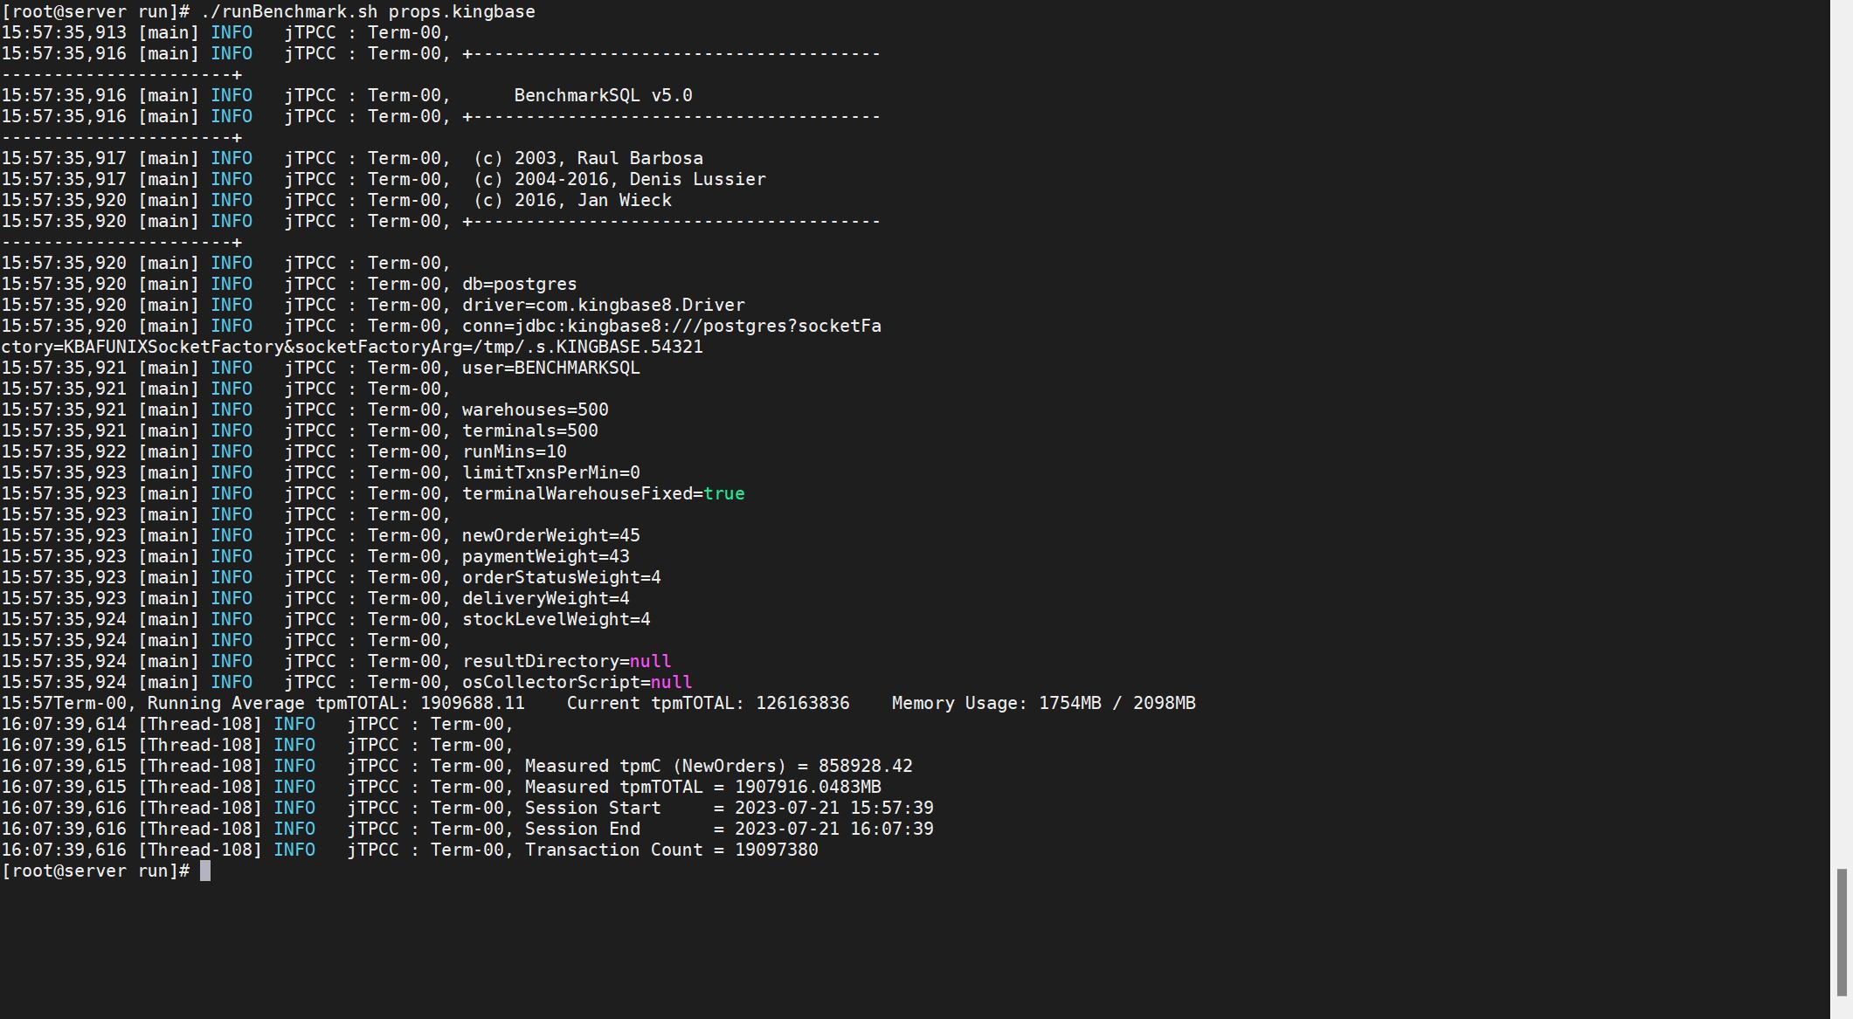Click the user=BENCHMARKSQL text
The width and height of the screenshot is (1853, 1019).
[550, 368]
